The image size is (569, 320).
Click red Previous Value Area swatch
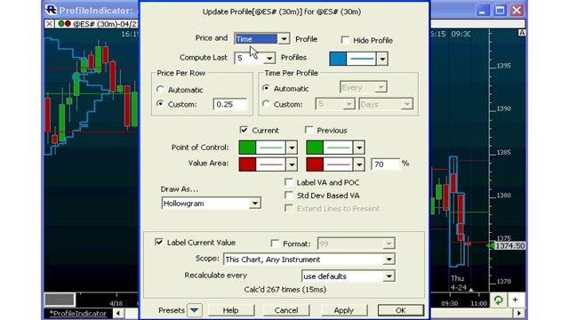pyautogui.click(x=315, y=164)
